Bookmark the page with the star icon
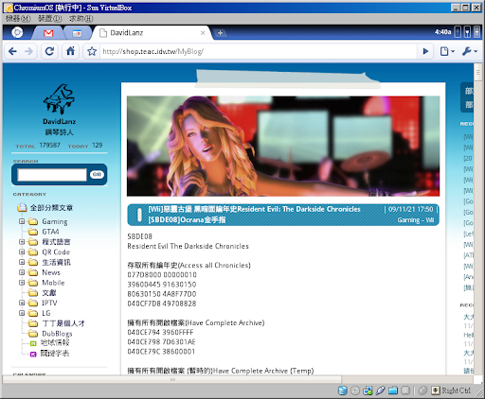The width and height of the screenshot is (485, 399). [92, 51]
